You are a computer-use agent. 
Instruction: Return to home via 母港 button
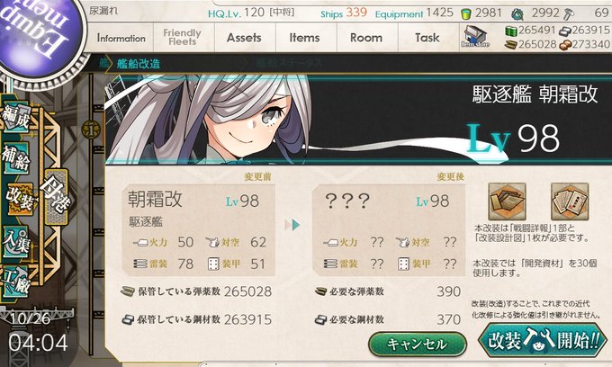56,197
